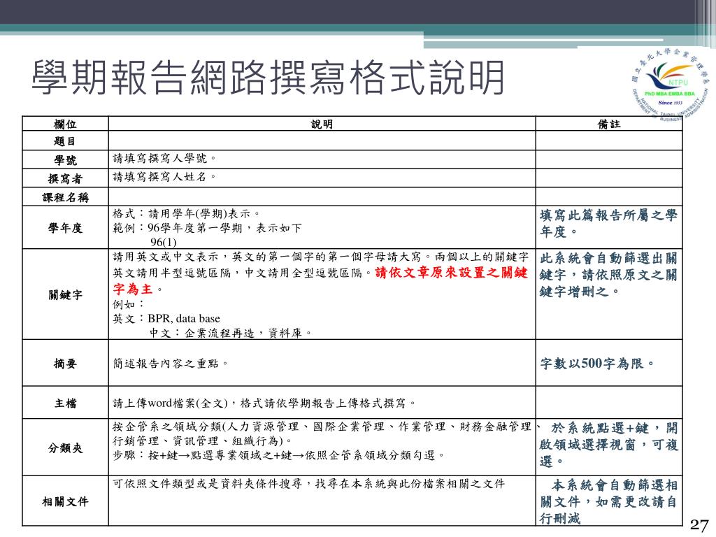
Task: Click the note 此系統會自動篩選出關鍵字
Action: pos(608,274)
